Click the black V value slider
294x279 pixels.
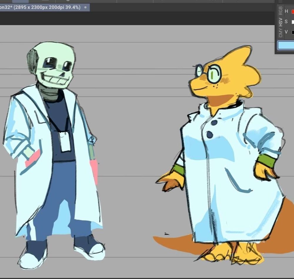293,32
